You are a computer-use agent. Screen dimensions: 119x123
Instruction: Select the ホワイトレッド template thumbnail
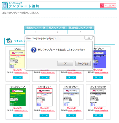click(x=44, y=97)
